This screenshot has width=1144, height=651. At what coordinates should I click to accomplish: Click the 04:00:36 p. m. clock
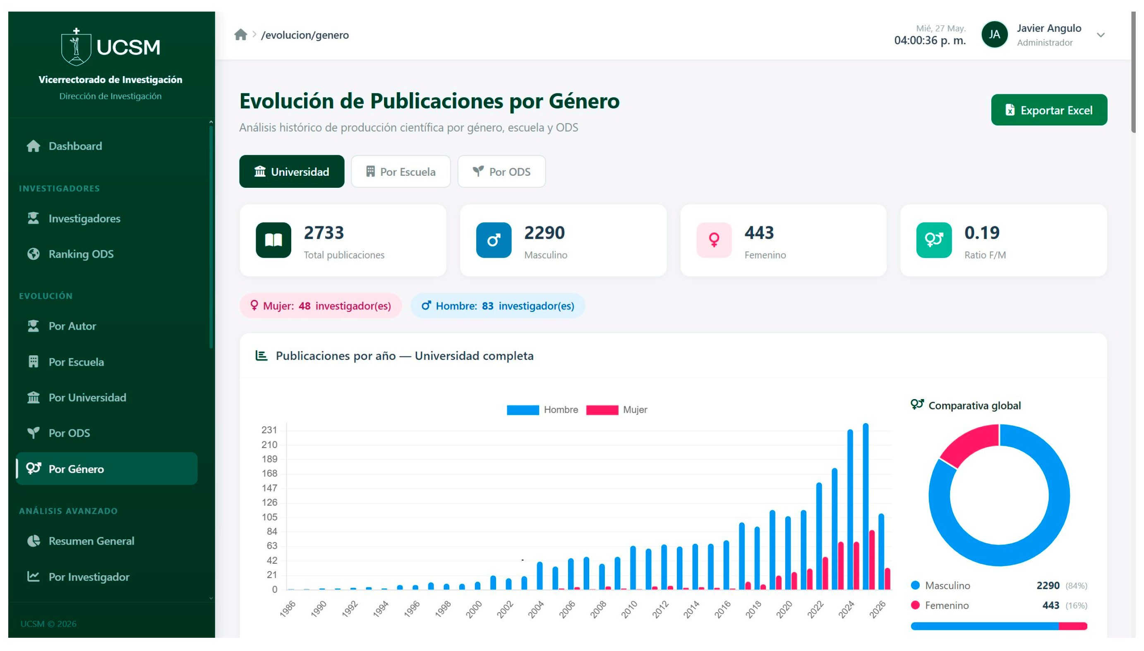[x=930, y=40]
